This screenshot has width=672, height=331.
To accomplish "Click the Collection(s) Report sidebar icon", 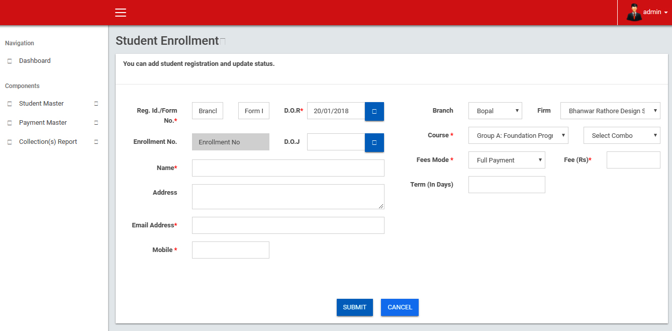I will pyautogui.click(x=10, y=142).
